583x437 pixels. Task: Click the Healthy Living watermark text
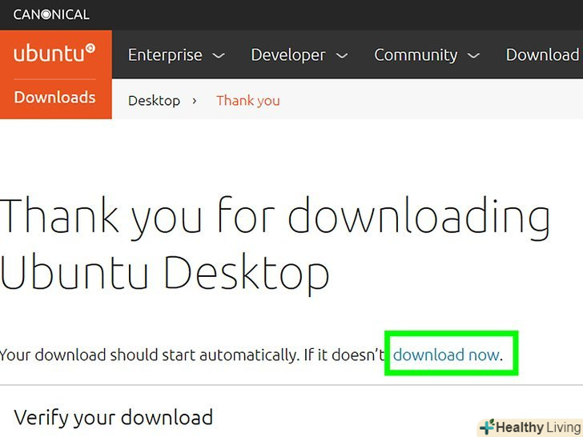coord(537,427)
